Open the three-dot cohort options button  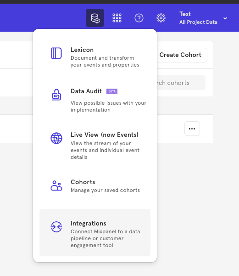(192, 129)
